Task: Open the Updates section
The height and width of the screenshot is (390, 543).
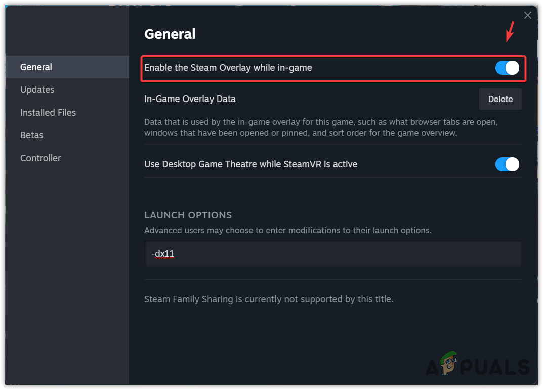Action: (x=37, y=90)
